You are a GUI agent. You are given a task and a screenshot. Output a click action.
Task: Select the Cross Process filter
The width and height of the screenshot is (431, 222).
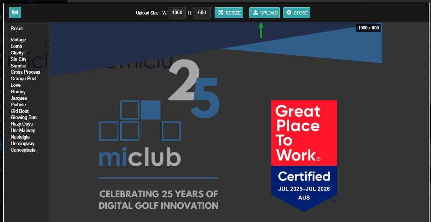[x=26, y=72]
